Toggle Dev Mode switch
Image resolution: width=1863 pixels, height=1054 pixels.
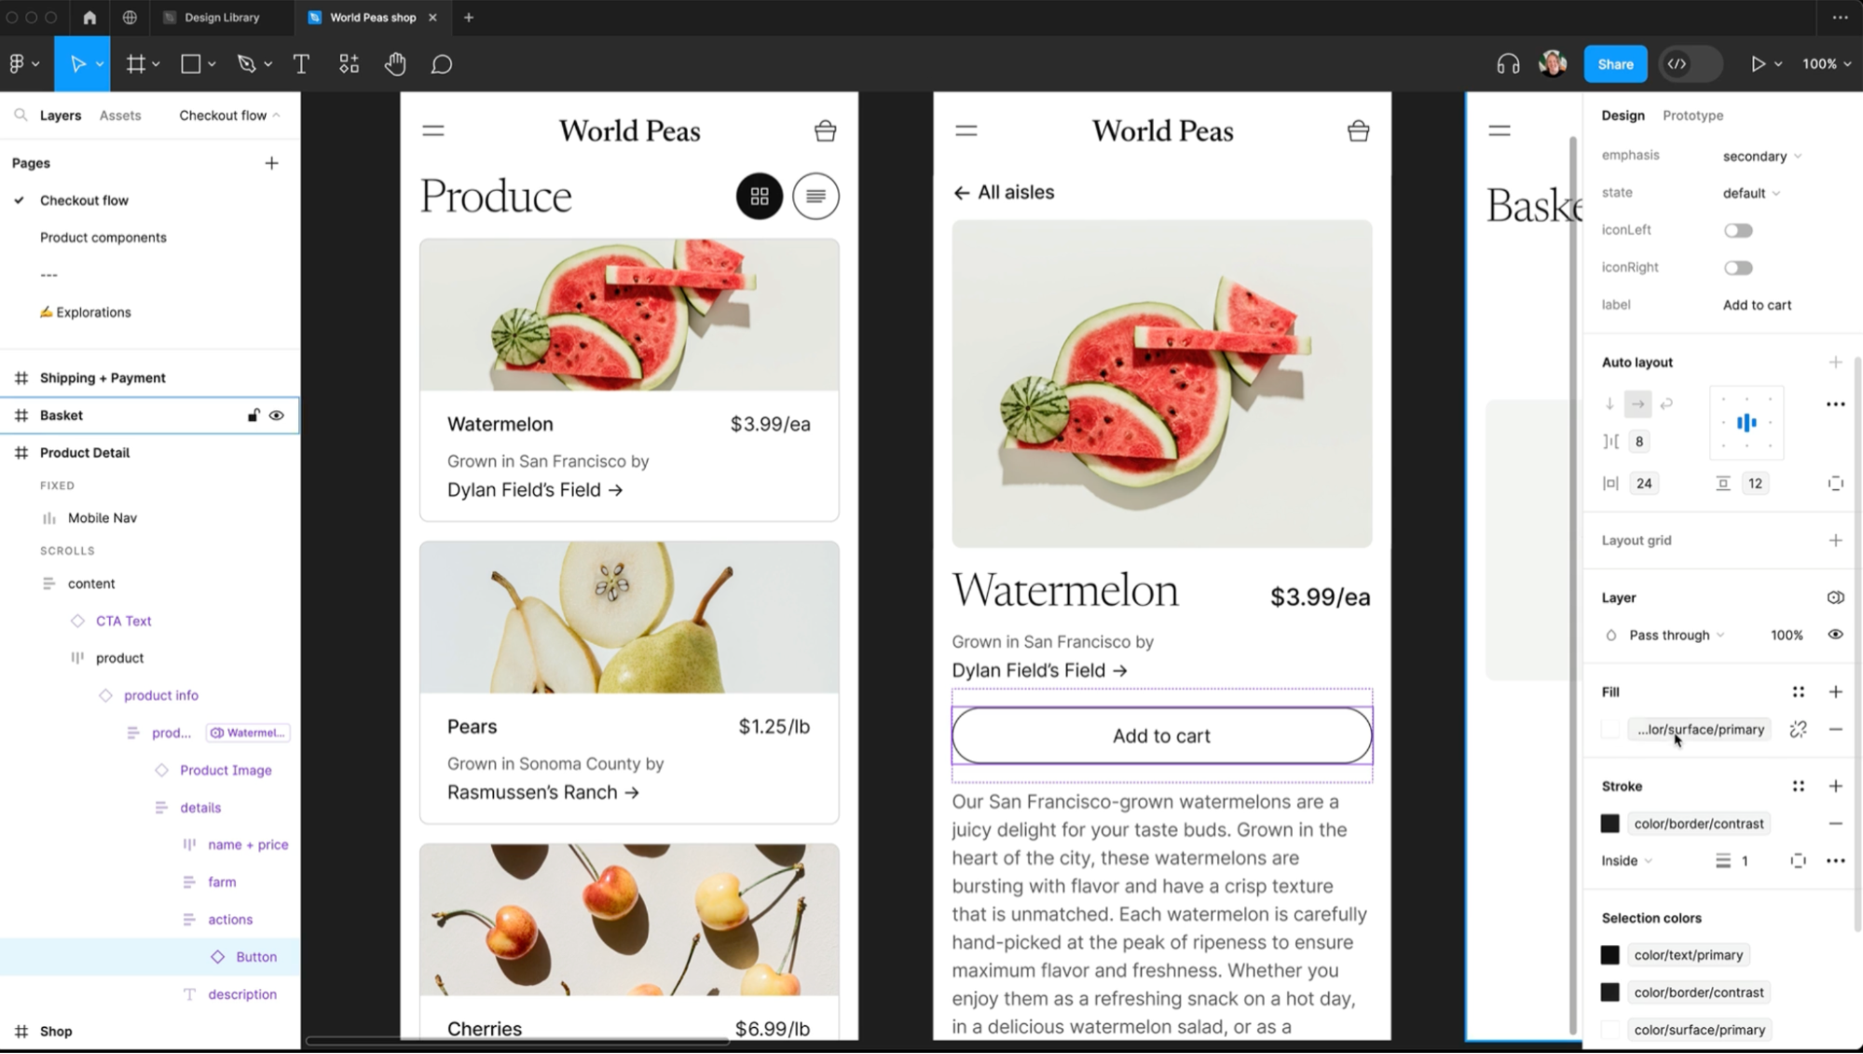click(x=1691, y=64)
